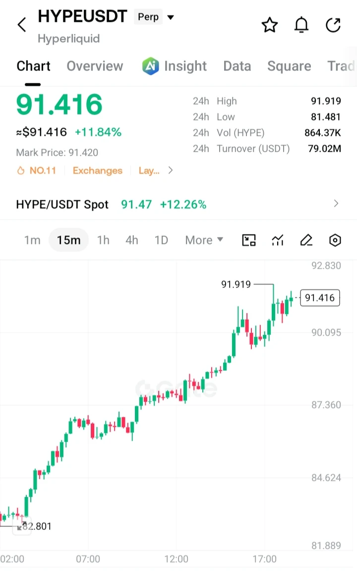357x571 pixels.
Task: Open the Insight tab
Action: pos(185,66)
